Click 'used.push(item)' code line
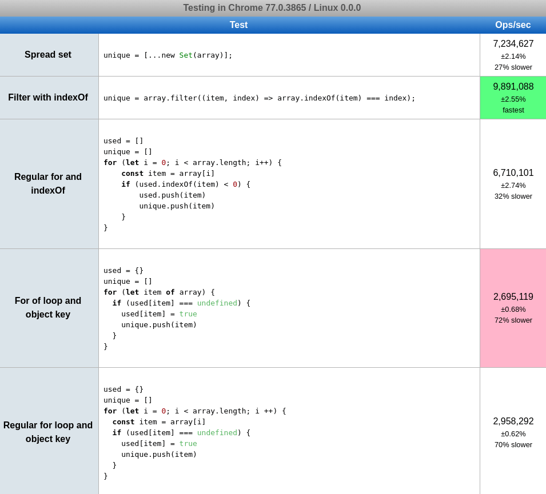 click(172, 195)
